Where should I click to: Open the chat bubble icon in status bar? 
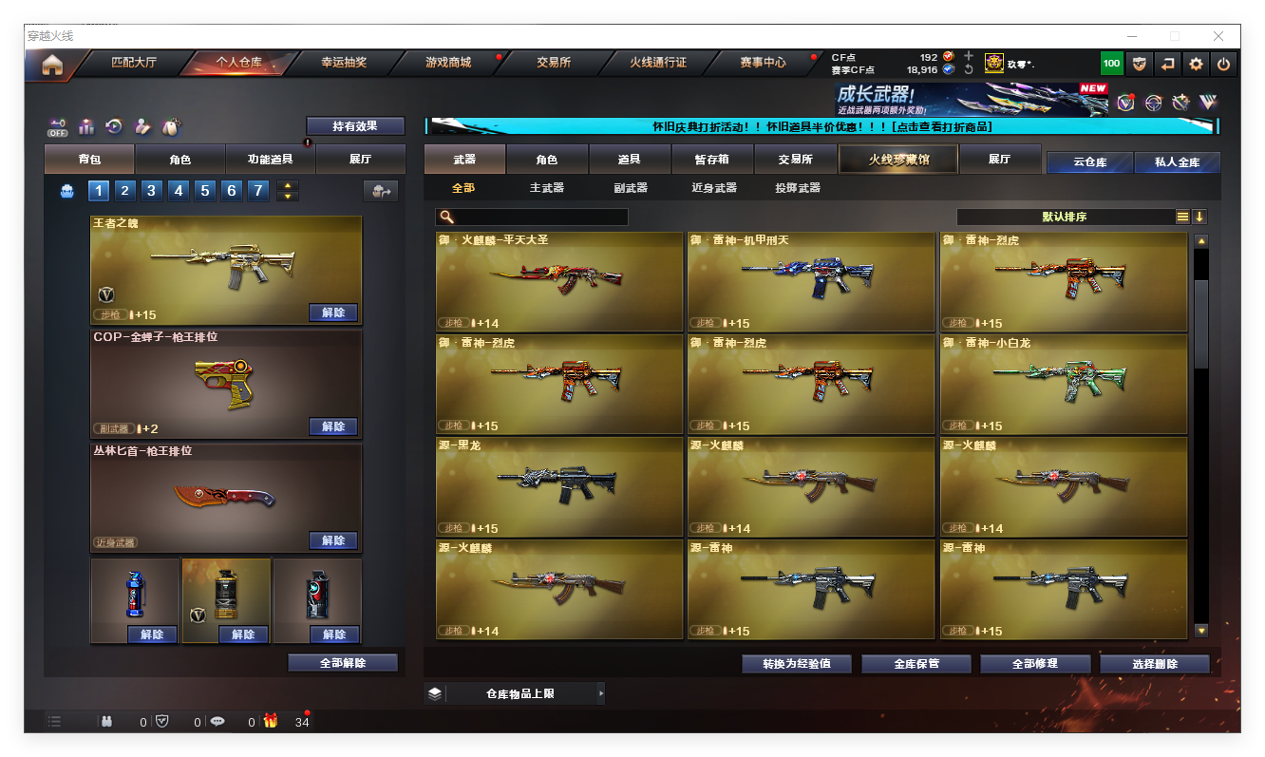pyautogui.click(x=217, y=721)
